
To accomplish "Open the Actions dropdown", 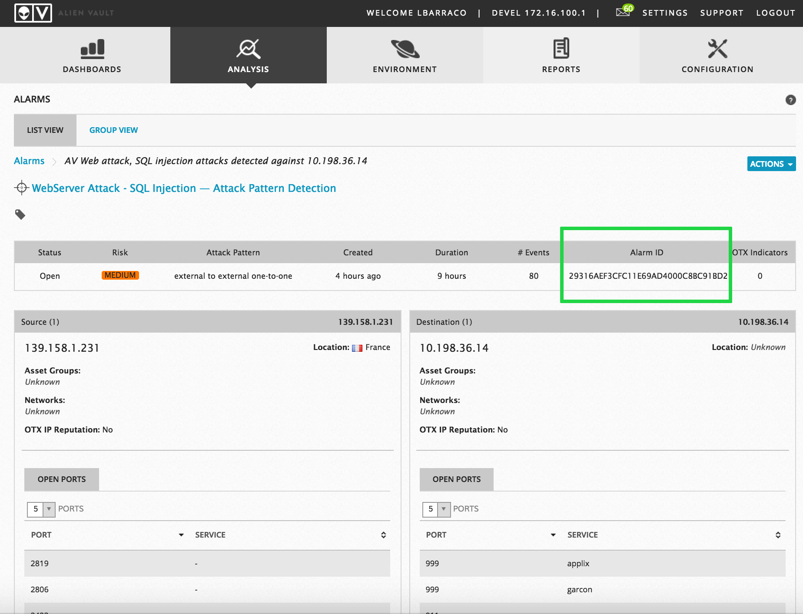I will point(771,164).
